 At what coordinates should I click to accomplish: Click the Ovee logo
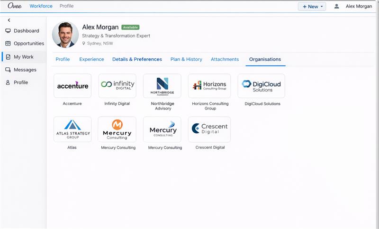tap(15, 6)
